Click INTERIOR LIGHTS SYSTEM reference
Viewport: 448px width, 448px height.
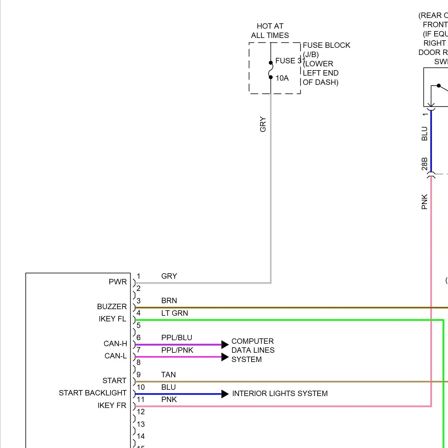[280, 393]
